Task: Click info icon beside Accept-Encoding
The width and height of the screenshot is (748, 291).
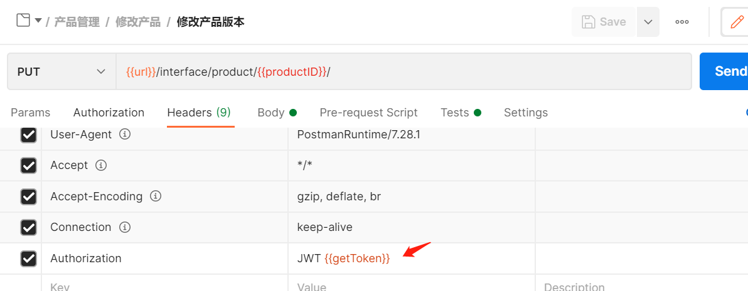Action: click(156, 197)
